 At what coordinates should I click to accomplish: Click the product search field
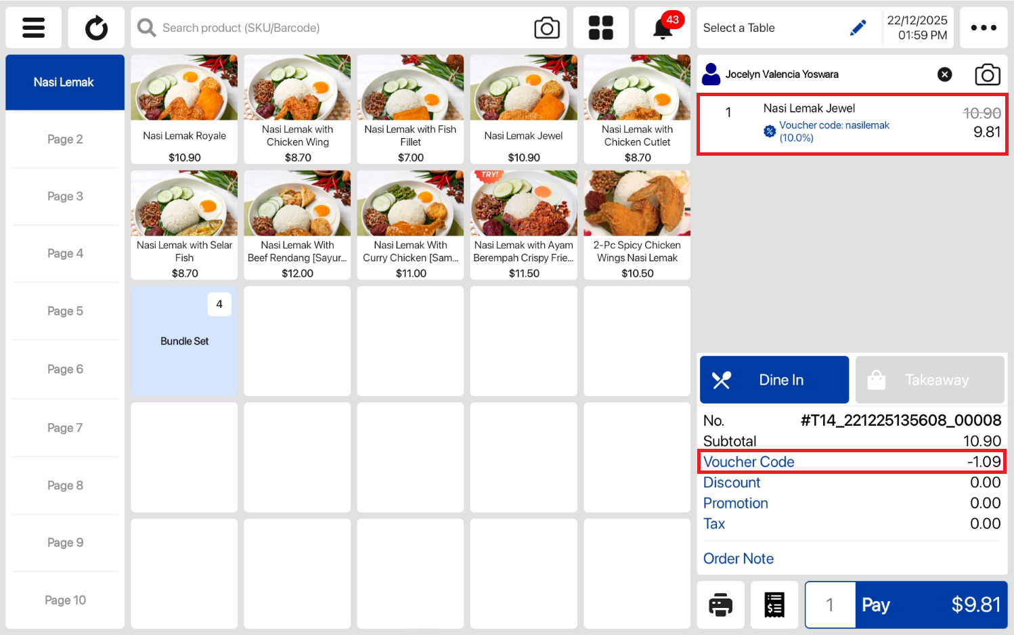[338, 28]
